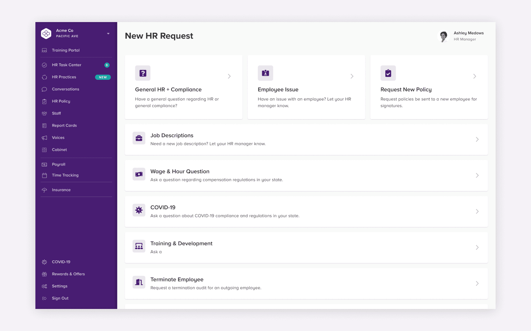Open HR Task Center in sidebar
The image size is (531, 331).
click(x=66, y=65)
